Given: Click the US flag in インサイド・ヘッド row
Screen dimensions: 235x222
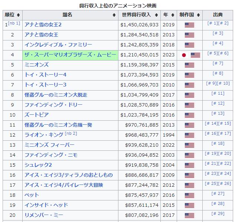Looking at the screenshot, I should [189, 206].
